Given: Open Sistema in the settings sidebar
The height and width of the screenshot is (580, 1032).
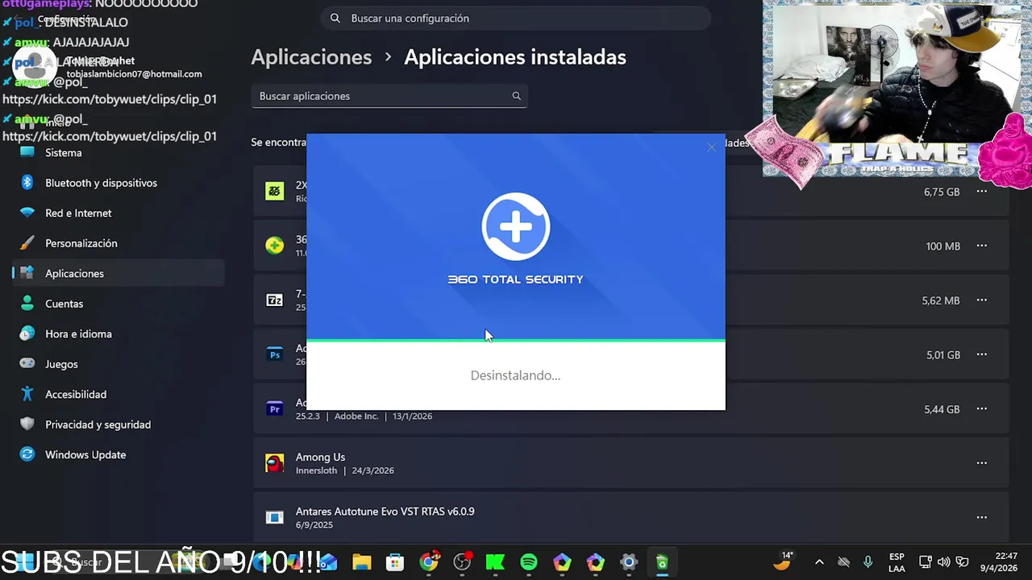Looking at the screenshot, I should pyautogui.click(x=118, y=152).
